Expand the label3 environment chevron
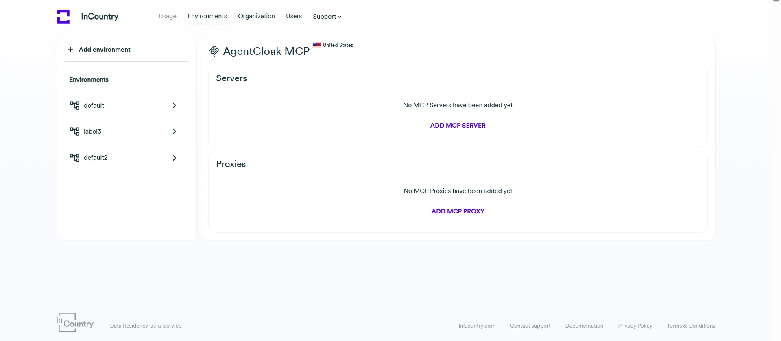Image resolution: width=781 pixels, height=341 pixels. click(174, 132)
